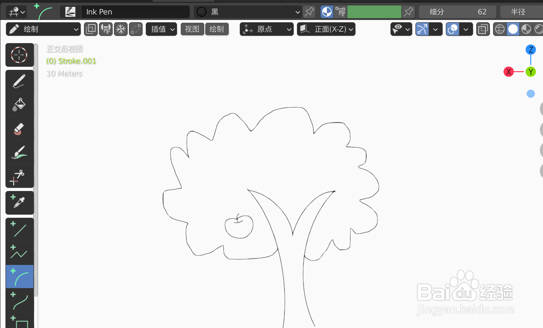Toggle X-ray display icon
Viewport: 543px width, 328px height.
point(483,29)
